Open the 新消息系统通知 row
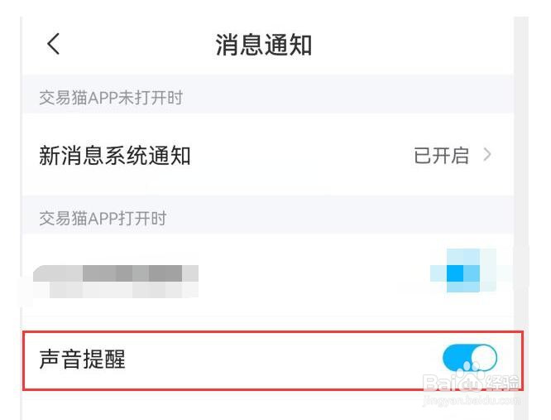Screen dimensions: 551x420 pyautogui.click(x=268, y=155)
